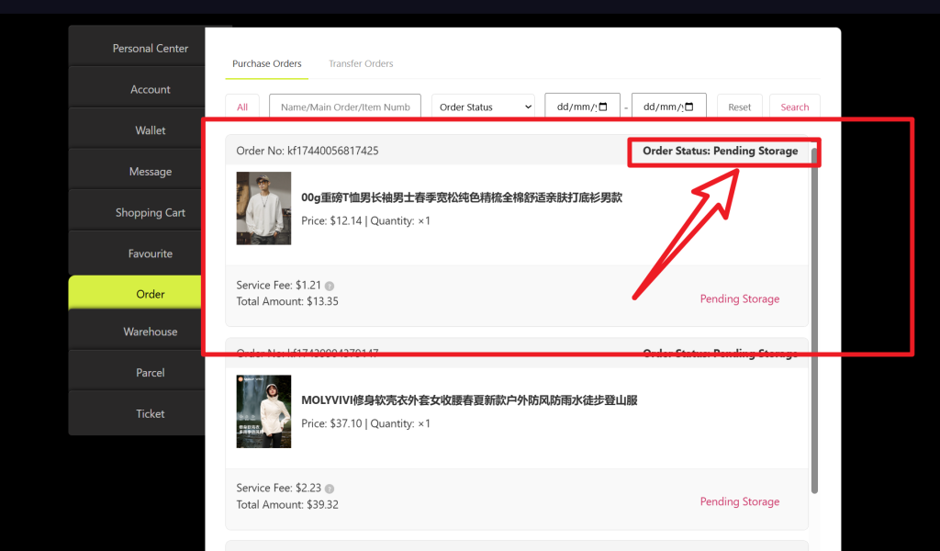Open the white sweatshirt product thumbnail
Viewport: 940px width, 551px height.
(x=263, y=208)
